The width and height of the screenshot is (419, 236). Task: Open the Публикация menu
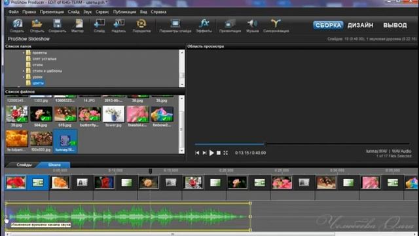124,12
